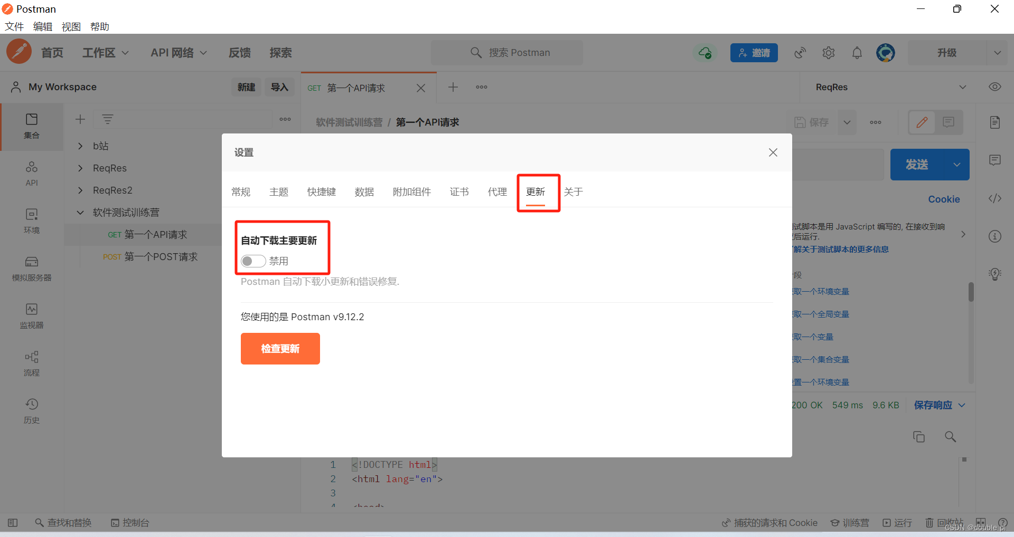Image resolution: width=1014 pixels, height=537 pixels.
Task: Click the Cookie link
Action: (x=944, y=199)
